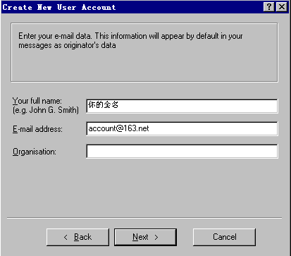The height and width of the screenshot is (256, 291).
Task: Cancel the new account wizard
Action: click(224, 237)
